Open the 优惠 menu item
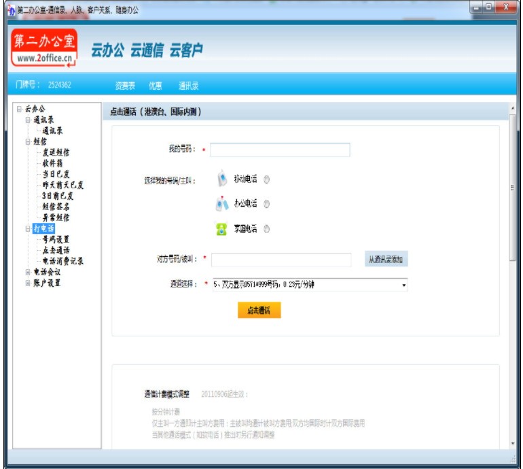 coord(156,86)
